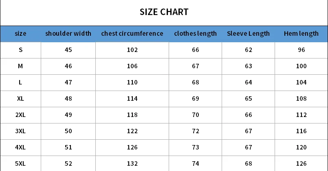Select hem length value 96

[x=302, y=50]
